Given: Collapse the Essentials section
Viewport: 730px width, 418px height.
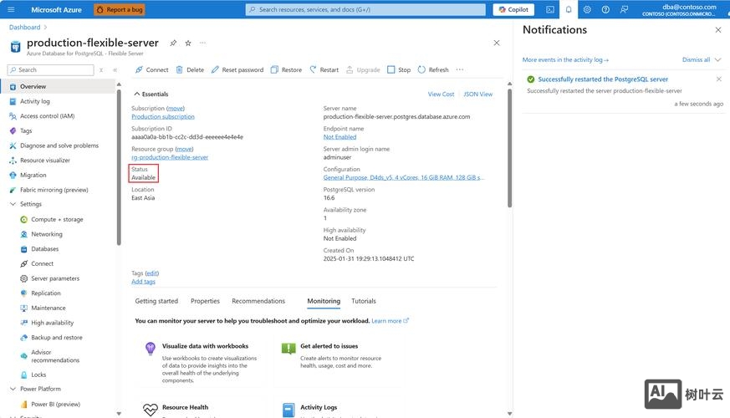Looking at the screenshot, I should pyautogui.click(x=137, y=94).
